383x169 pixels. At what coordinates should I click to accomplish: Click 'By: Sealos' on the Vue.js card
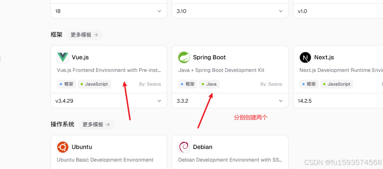click(x=150, y=84)
